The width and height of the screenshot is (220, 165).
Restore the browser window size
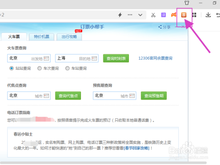tap(214, 3)
